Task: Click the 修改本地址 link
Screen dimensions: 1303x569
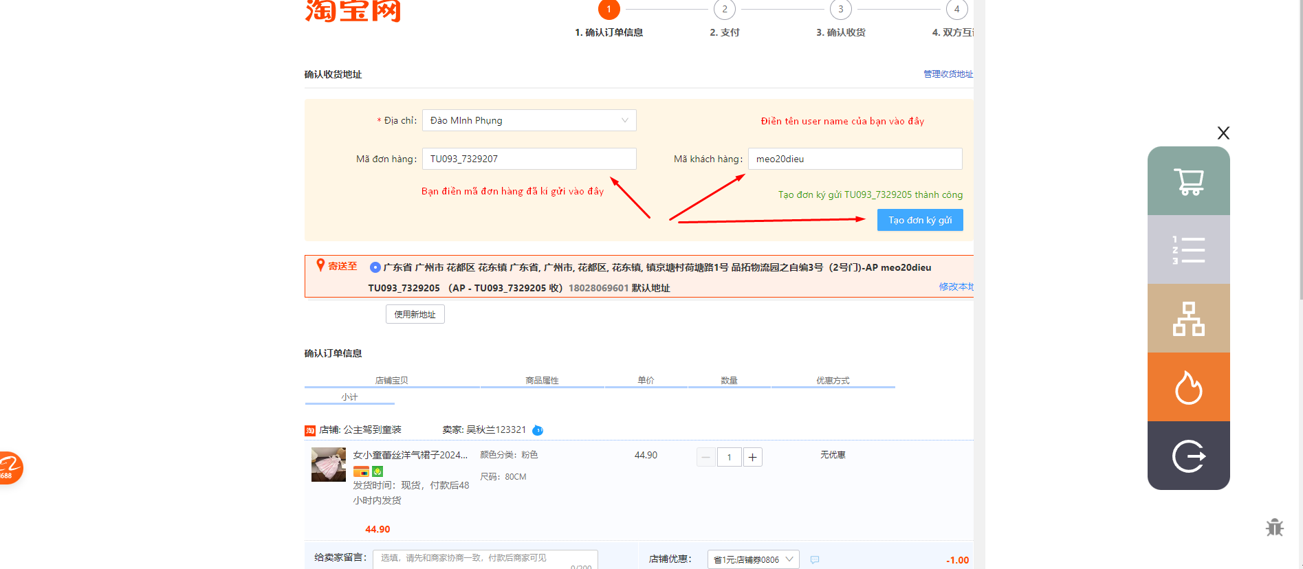Action: click(956, 287)
